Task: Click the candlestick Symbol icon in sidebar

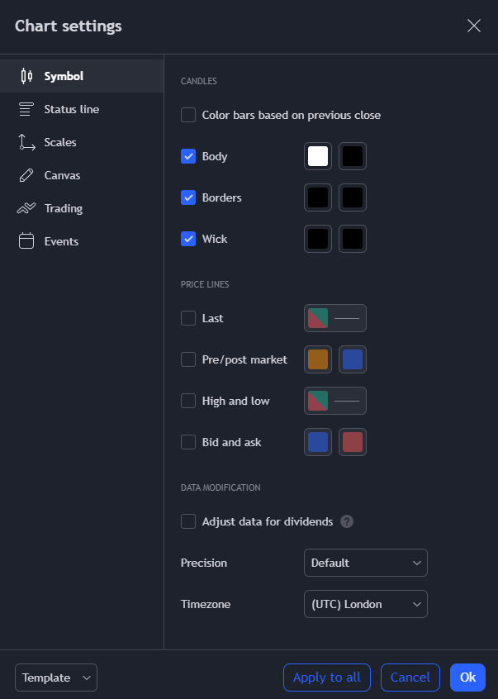Action: [x=26, y=76]
